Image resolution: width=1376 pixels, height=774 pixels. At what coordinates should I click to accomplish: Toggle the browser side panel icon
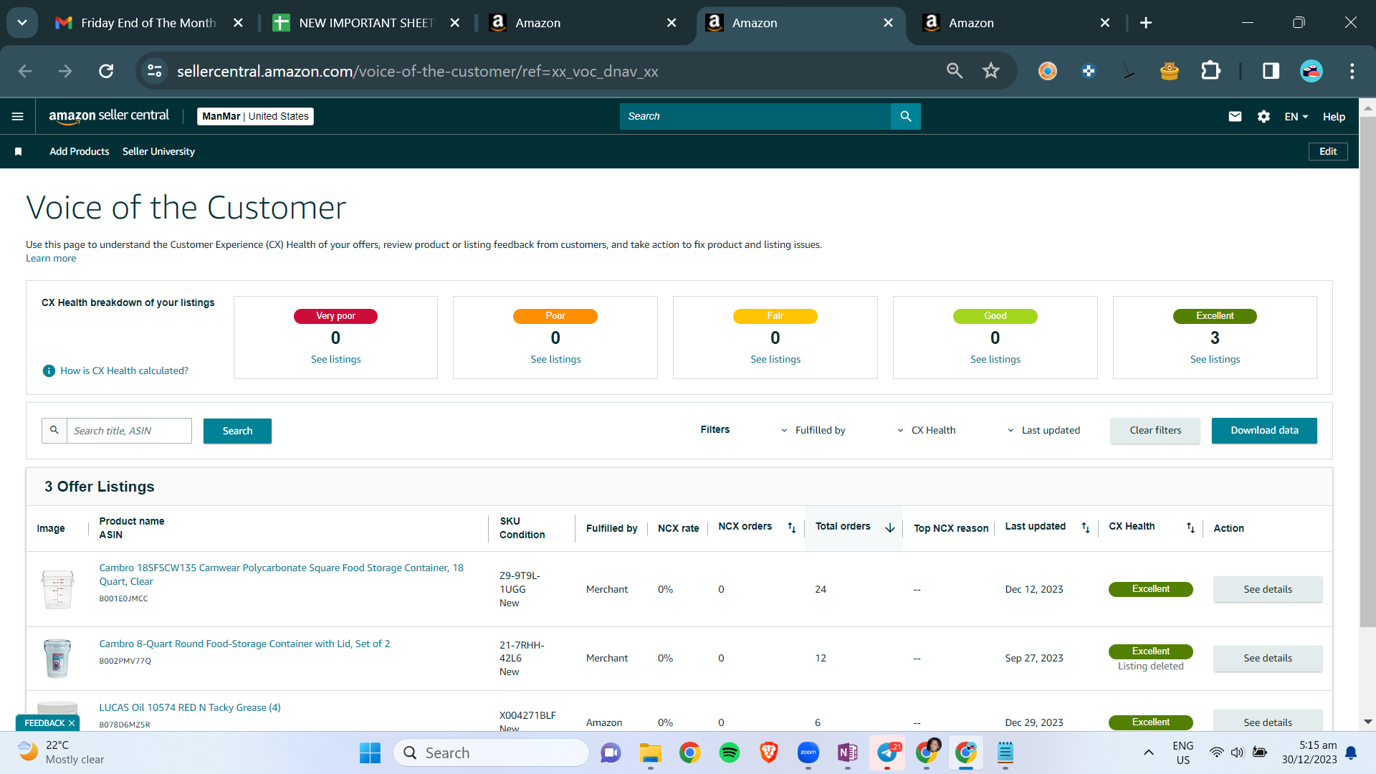click(1271, 71)
